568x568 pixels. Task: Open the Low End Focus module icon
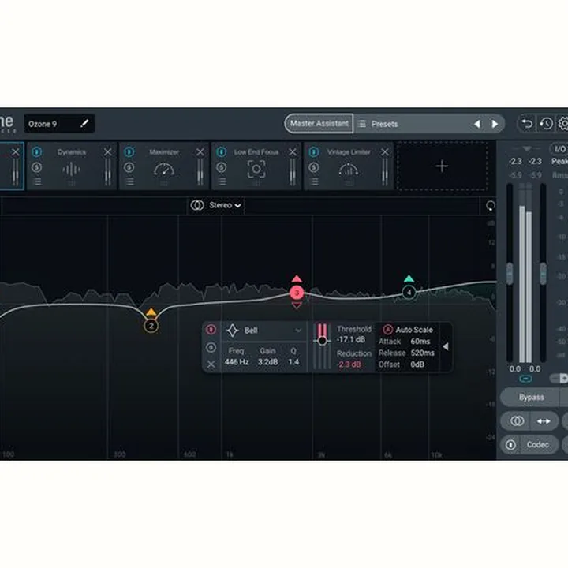(x=256, y=169)
